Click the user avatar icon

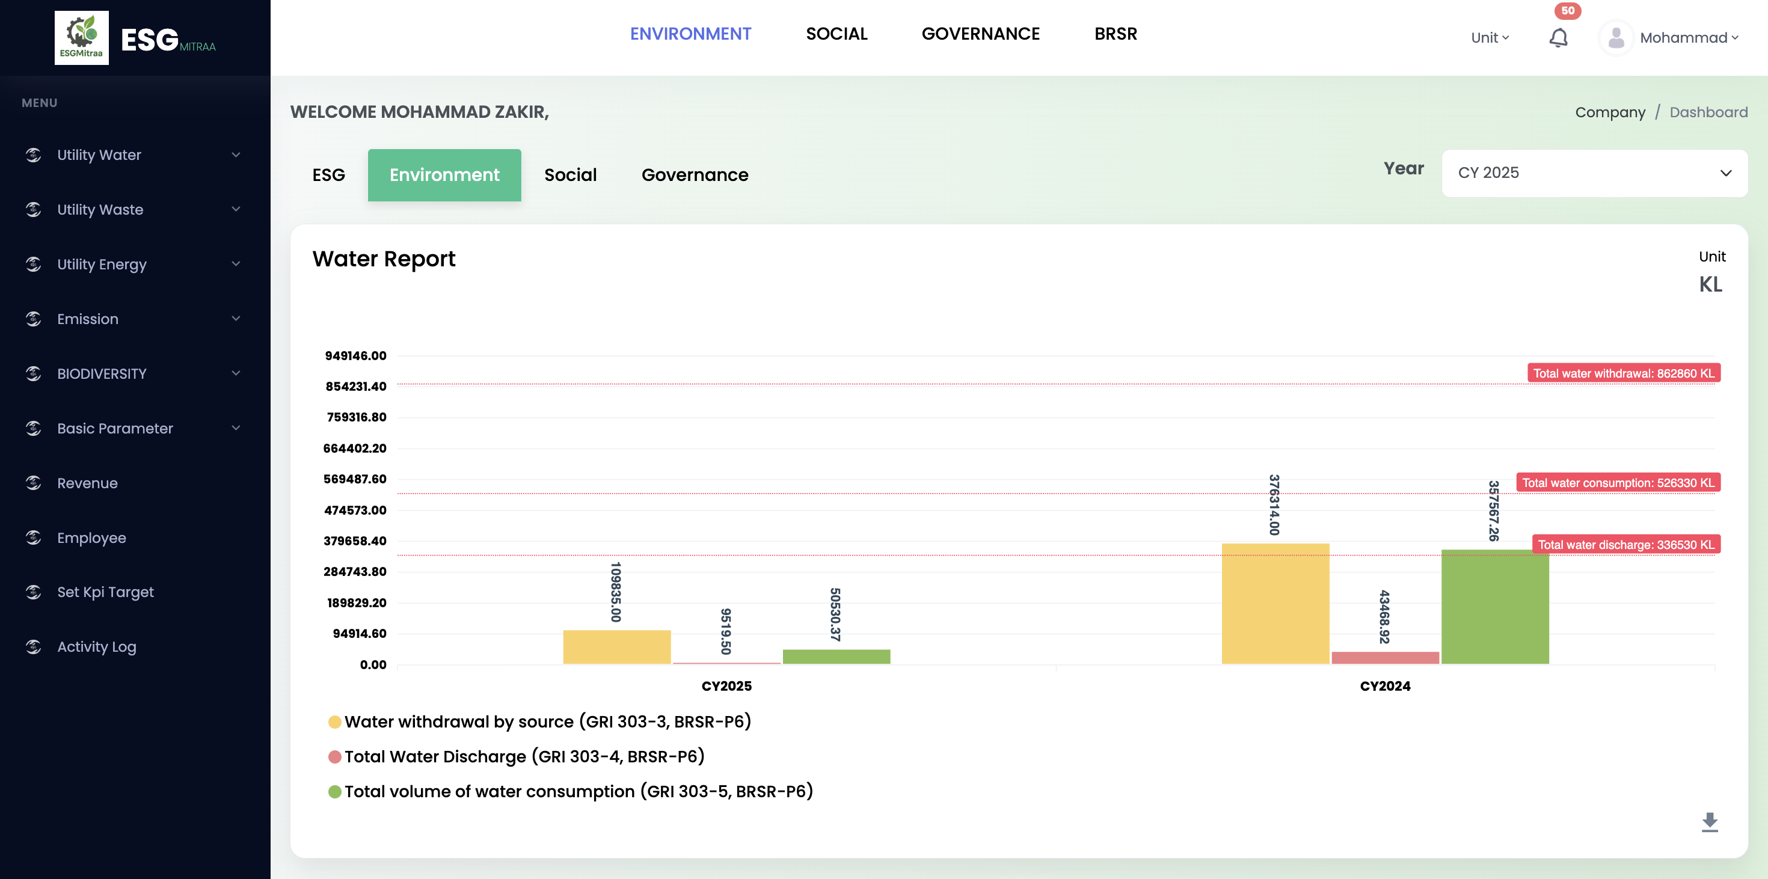point(1616,38)
